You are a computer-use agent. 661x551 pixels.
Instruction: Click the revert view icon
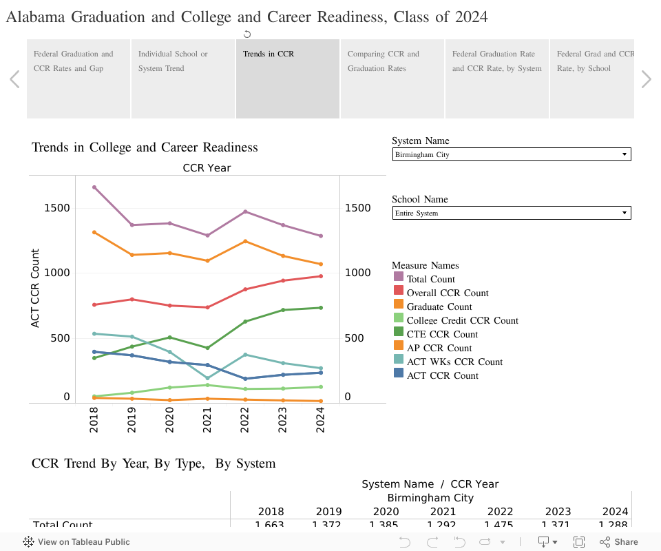[459, 542]
